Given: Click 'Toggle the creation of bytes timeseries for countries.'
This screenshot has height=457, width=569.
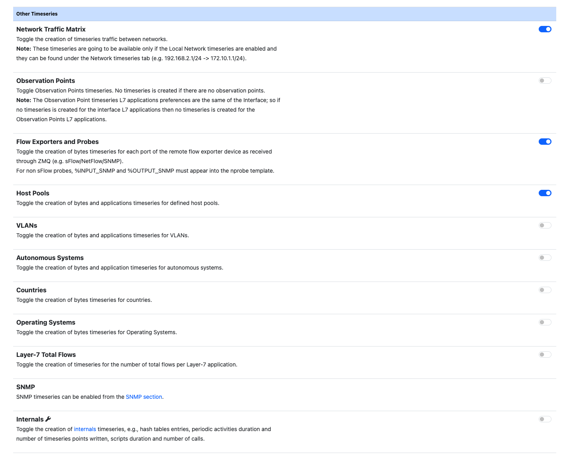Looking at the screenshot, I should click(84, 300).
